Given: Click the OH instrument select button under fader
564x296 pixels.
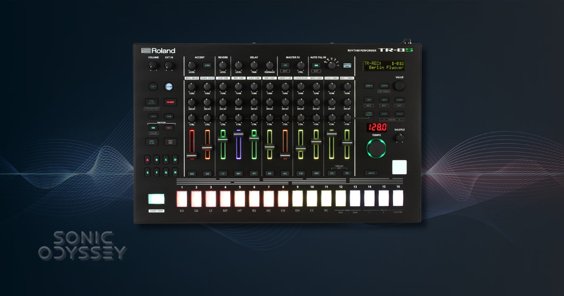Looking at the screenshot, I should [x=316, y=173].
